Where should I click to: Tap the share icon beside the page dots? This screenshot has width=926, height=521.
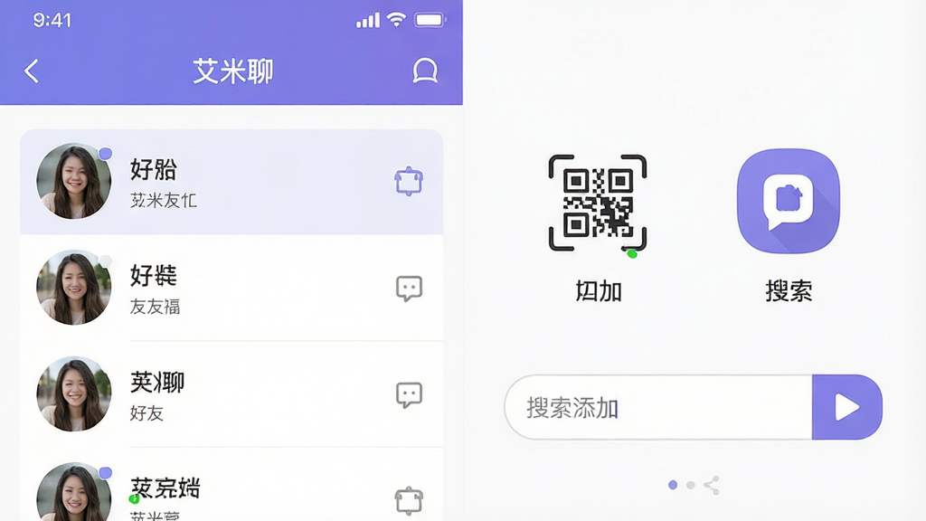pyautogui.click(x=712, y=485)
